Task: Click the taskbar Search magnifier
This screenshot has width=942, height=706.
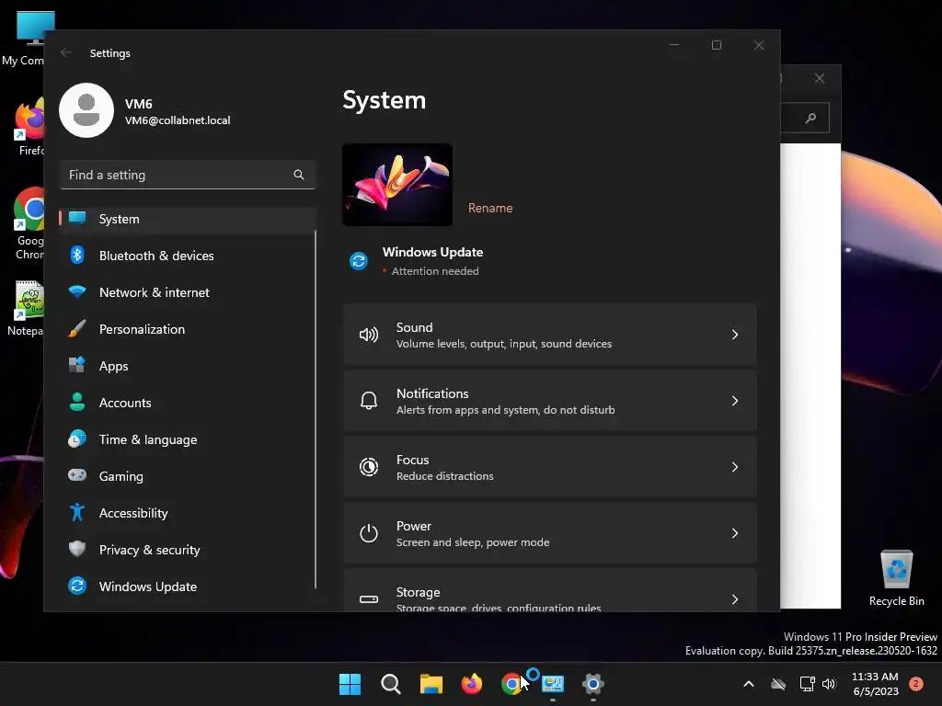Action: (x=390, y=684)
